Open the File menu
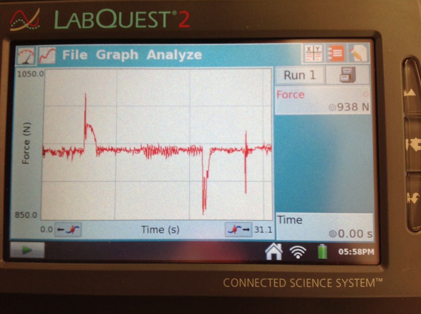Viewport: 421px width, 314px height. coord(75,55)
